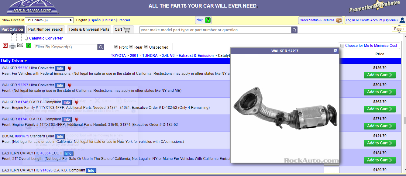This screenshot has height=176, width=406.
Task: Add WALKER 52297 ($204.79) to cart
Action: coord(380,92)
